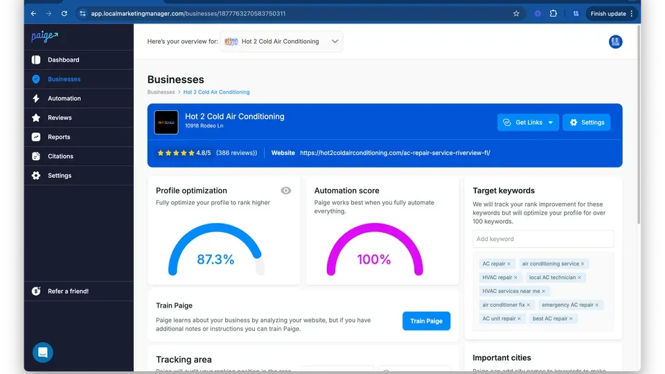
Task: Click the blue Settings button in business card
Action: [x=587, y=123]
